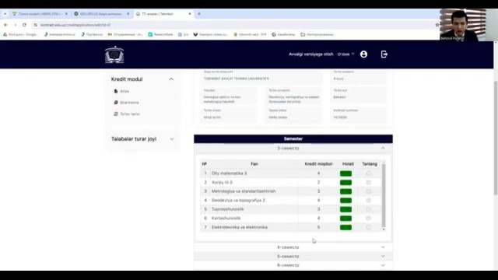Reload the page with the refresh icon
The image size is (498, 280).
tap(24, 25)
